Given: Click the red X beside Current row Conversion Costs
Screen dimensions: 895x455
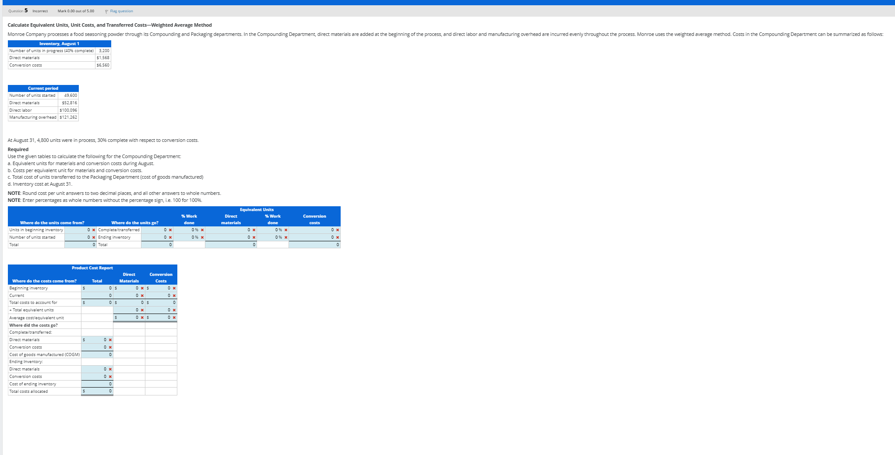Looking at the screenshot, I should (x=174, y=296).
